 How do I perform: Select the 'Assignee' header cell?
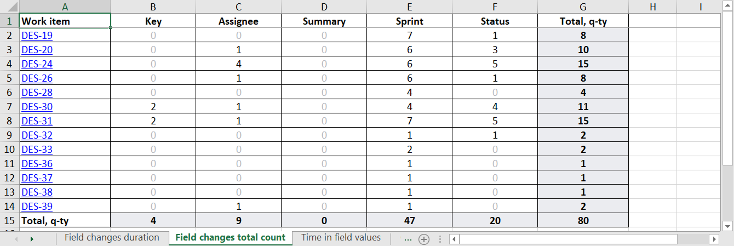click(x=238, y=21)
